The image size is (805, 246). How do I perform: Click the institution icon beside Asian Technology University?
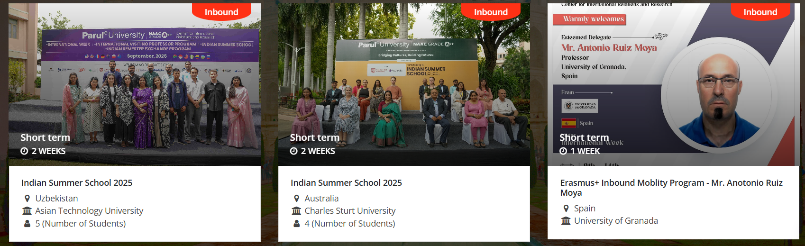(27, 211)
